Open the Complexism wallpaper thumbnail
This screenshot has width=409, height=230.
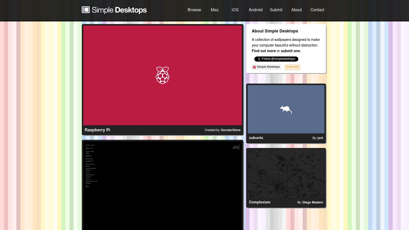click(286, 174)
